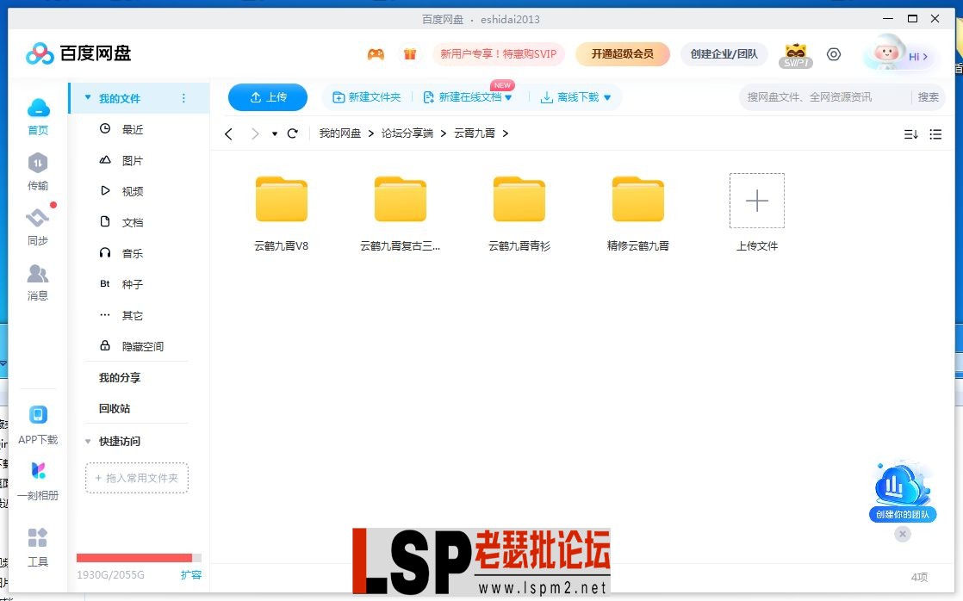The width and height of the screenshot is (963, 601).
Task: Click the 开通超级会员 button
Action: click(x=624, y=53)
